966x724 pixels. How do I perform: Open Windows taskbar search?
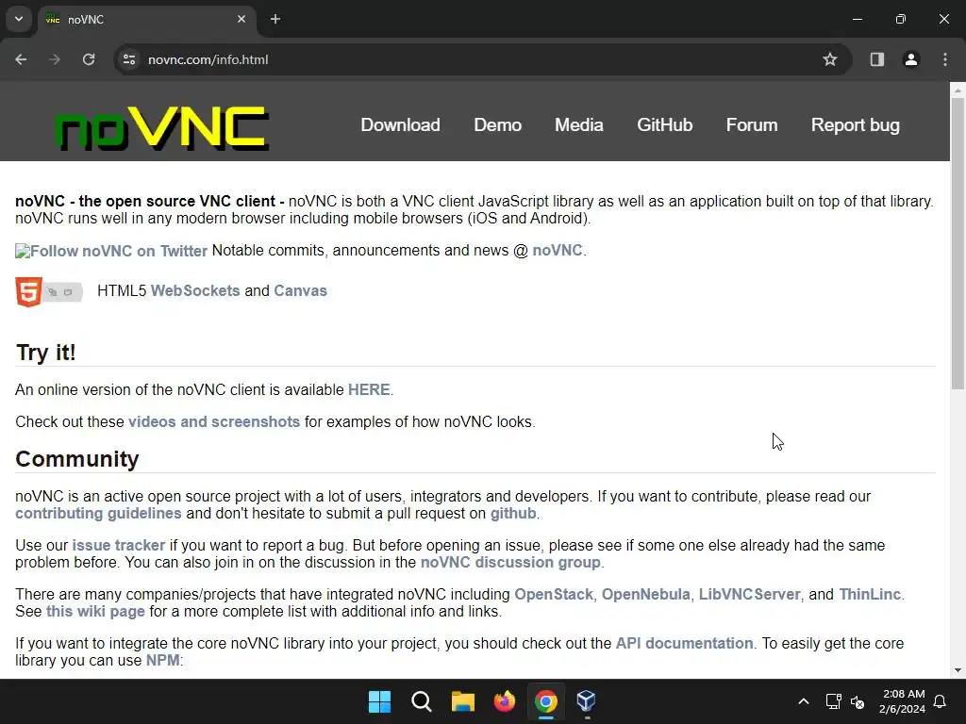click(x=422, y=701)
